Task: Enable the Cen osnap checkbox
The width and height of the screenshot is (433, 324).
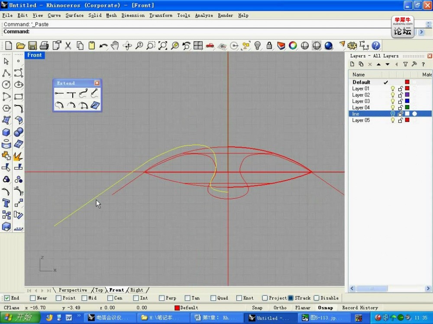Action: coord(110,298)
